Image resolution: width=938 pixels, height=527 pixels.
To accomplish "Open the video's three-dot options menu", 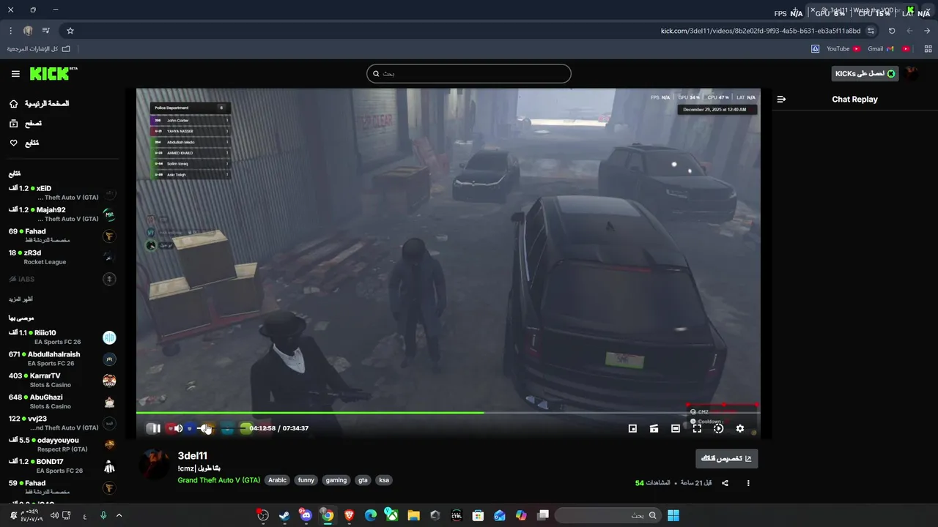I will click(748, 483).
